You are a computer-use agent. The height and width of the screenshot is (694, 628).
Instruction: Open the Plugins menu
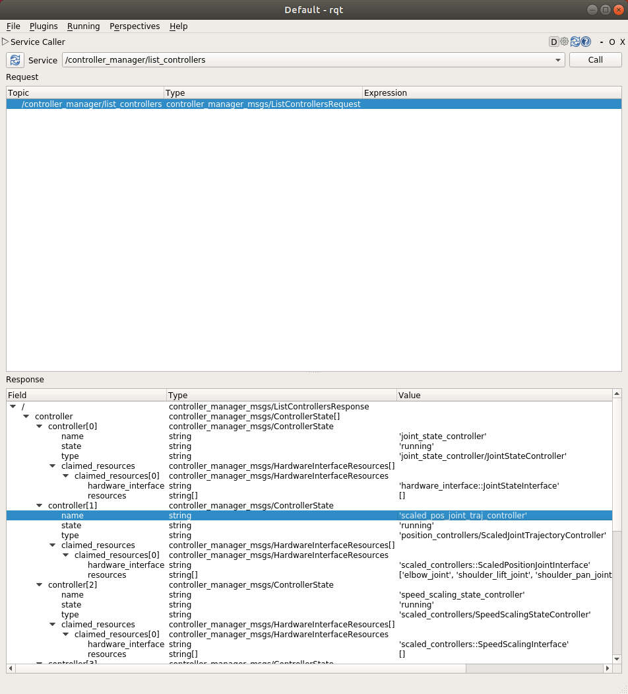coord(44,26)
